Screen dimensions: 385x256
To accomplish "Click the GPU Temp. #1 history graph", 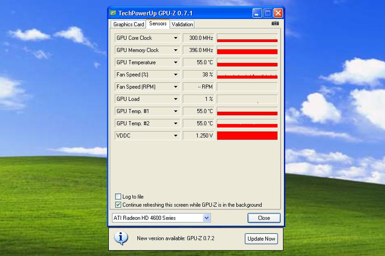I will (247, 111).
